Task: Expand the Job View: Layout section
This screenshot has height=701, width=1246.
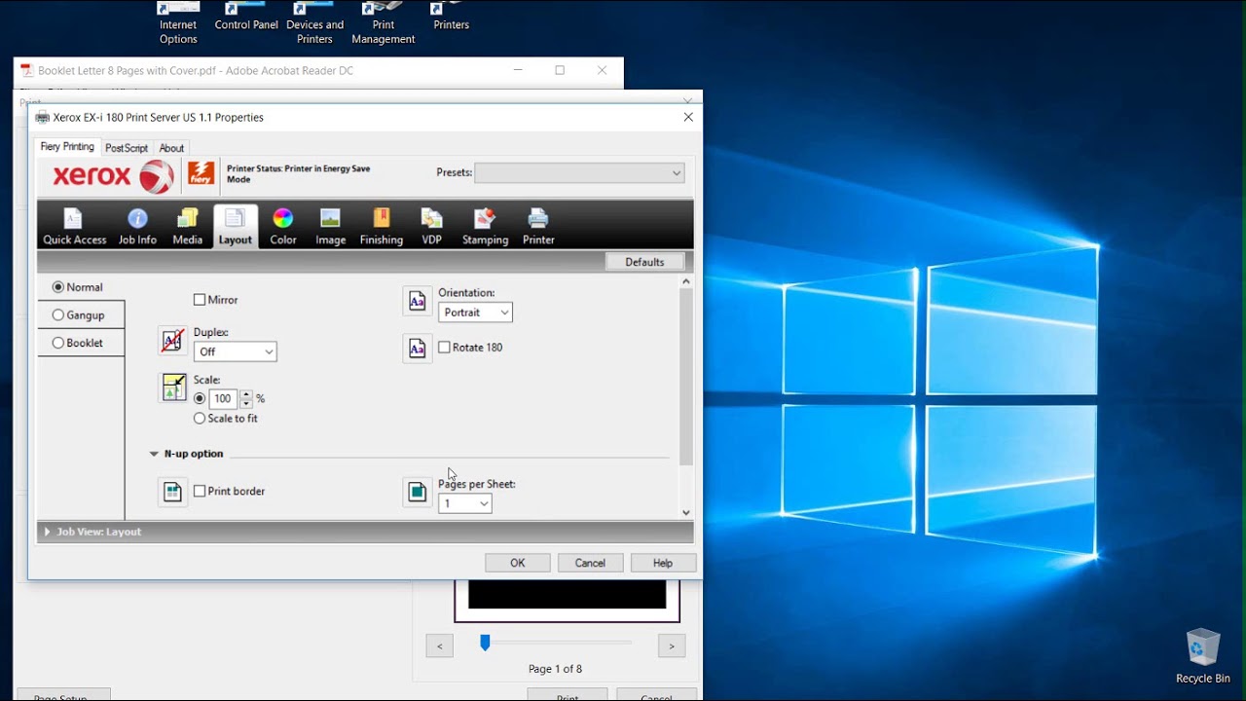Action: pos(47,532)
